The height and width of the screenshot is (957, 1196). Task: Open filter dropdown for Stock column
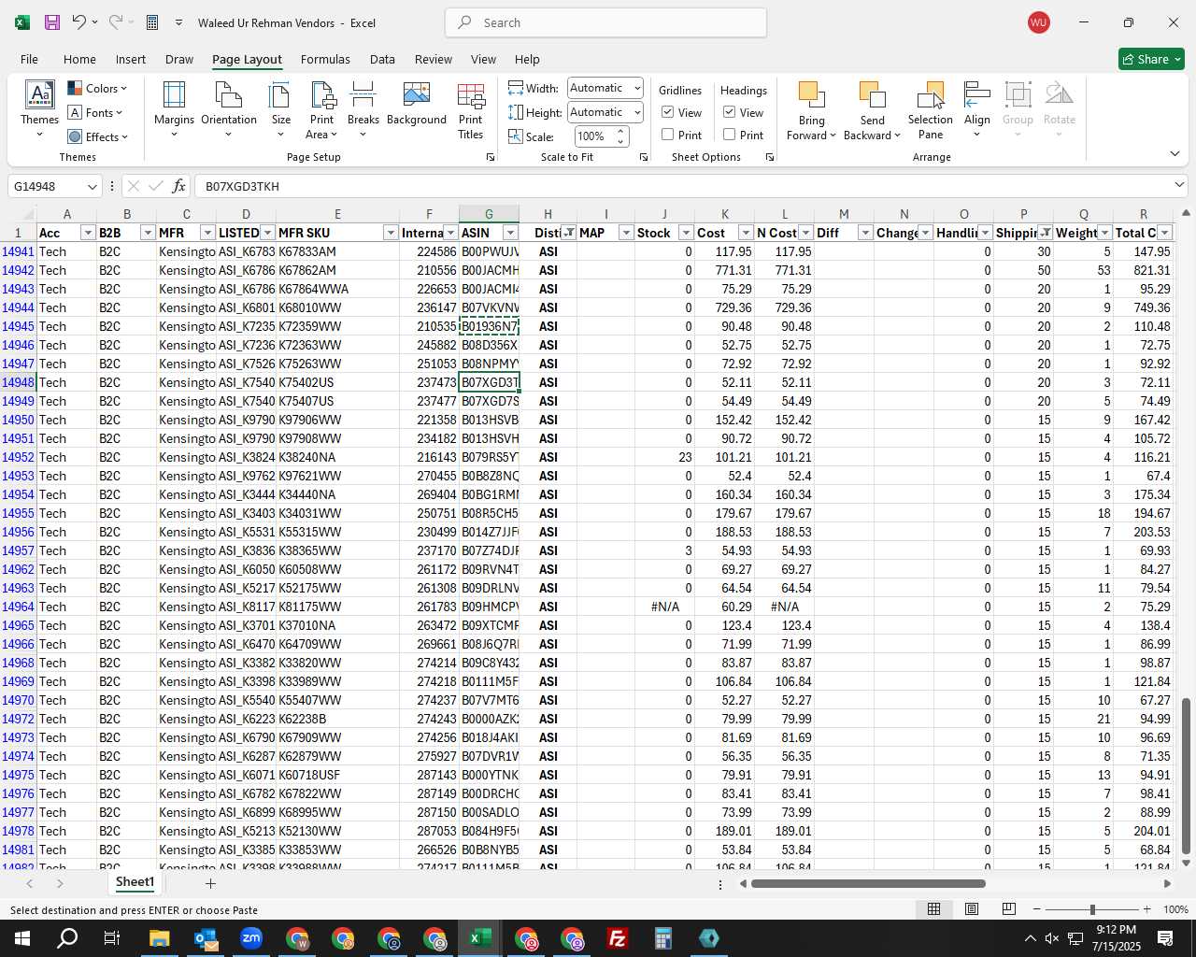[x=686, y=233]
